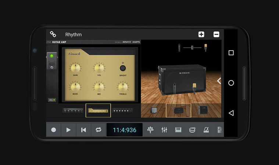Add an effect with the plus icon
The height and width of the screenshot is (165, 279).
point(201,34)
